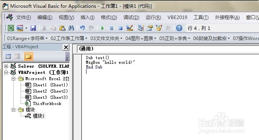Open Visual Basic Help question icon
The width and height of the screenshot is (259, 140).
click(x=179, y=28)
